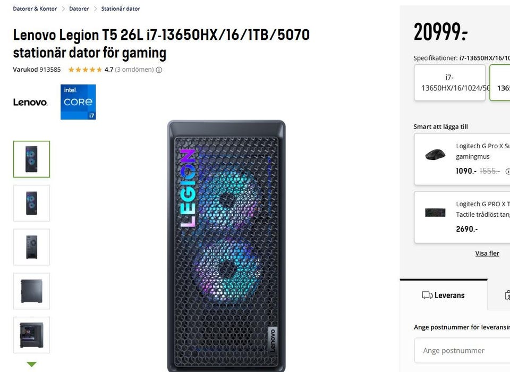Show the side panel view thumbnail
Viewport: 510px width, 372px height.
click(x=31, y=291)
